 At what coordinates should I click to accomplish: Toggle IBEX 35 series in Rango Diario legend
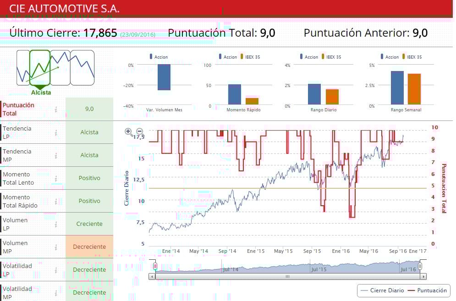tap(331, 57)
